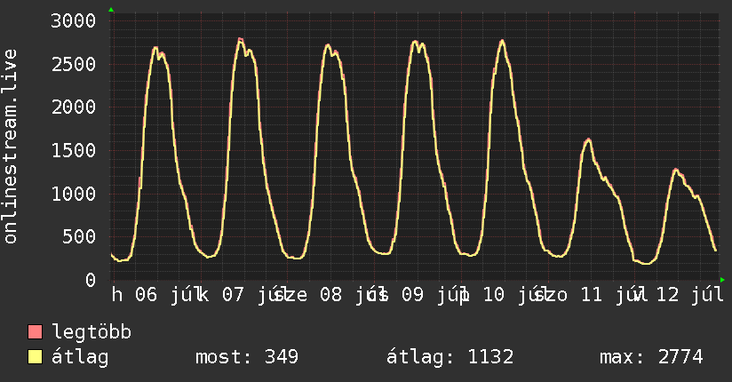Click the most: 349 value
Image resolution: width=732 pixels, height=382 pixels.
[x=246, y=357]
